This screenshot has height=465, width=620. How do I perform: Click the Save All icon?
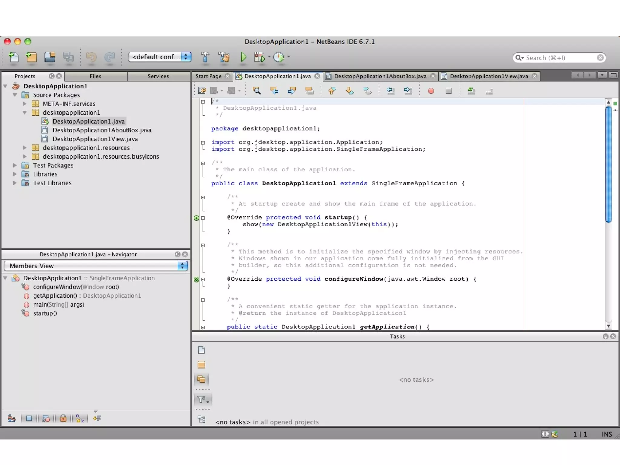(68, 57)
